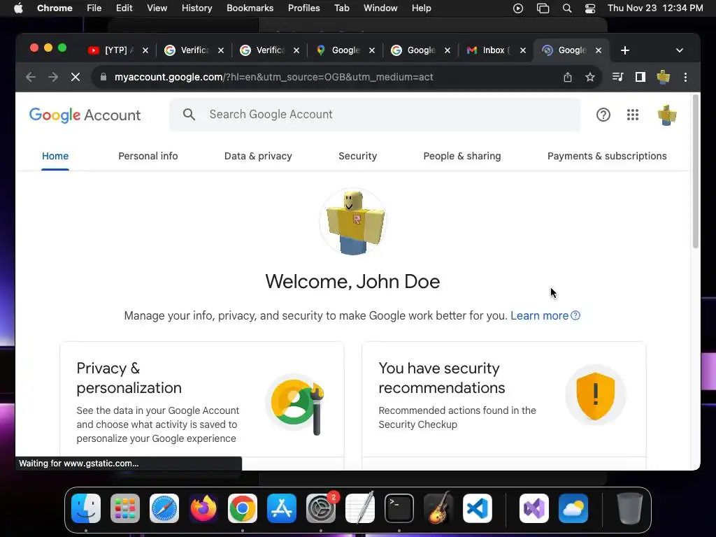Click Chrome icon in the Dock

click(x=243, y=508)
